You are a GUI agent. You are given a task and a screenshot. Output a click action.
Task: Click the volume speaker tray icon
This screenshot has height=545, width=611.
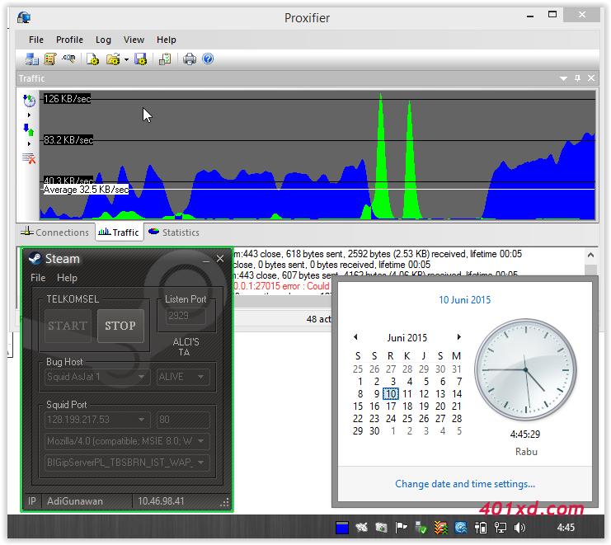[x=520, y=528]
